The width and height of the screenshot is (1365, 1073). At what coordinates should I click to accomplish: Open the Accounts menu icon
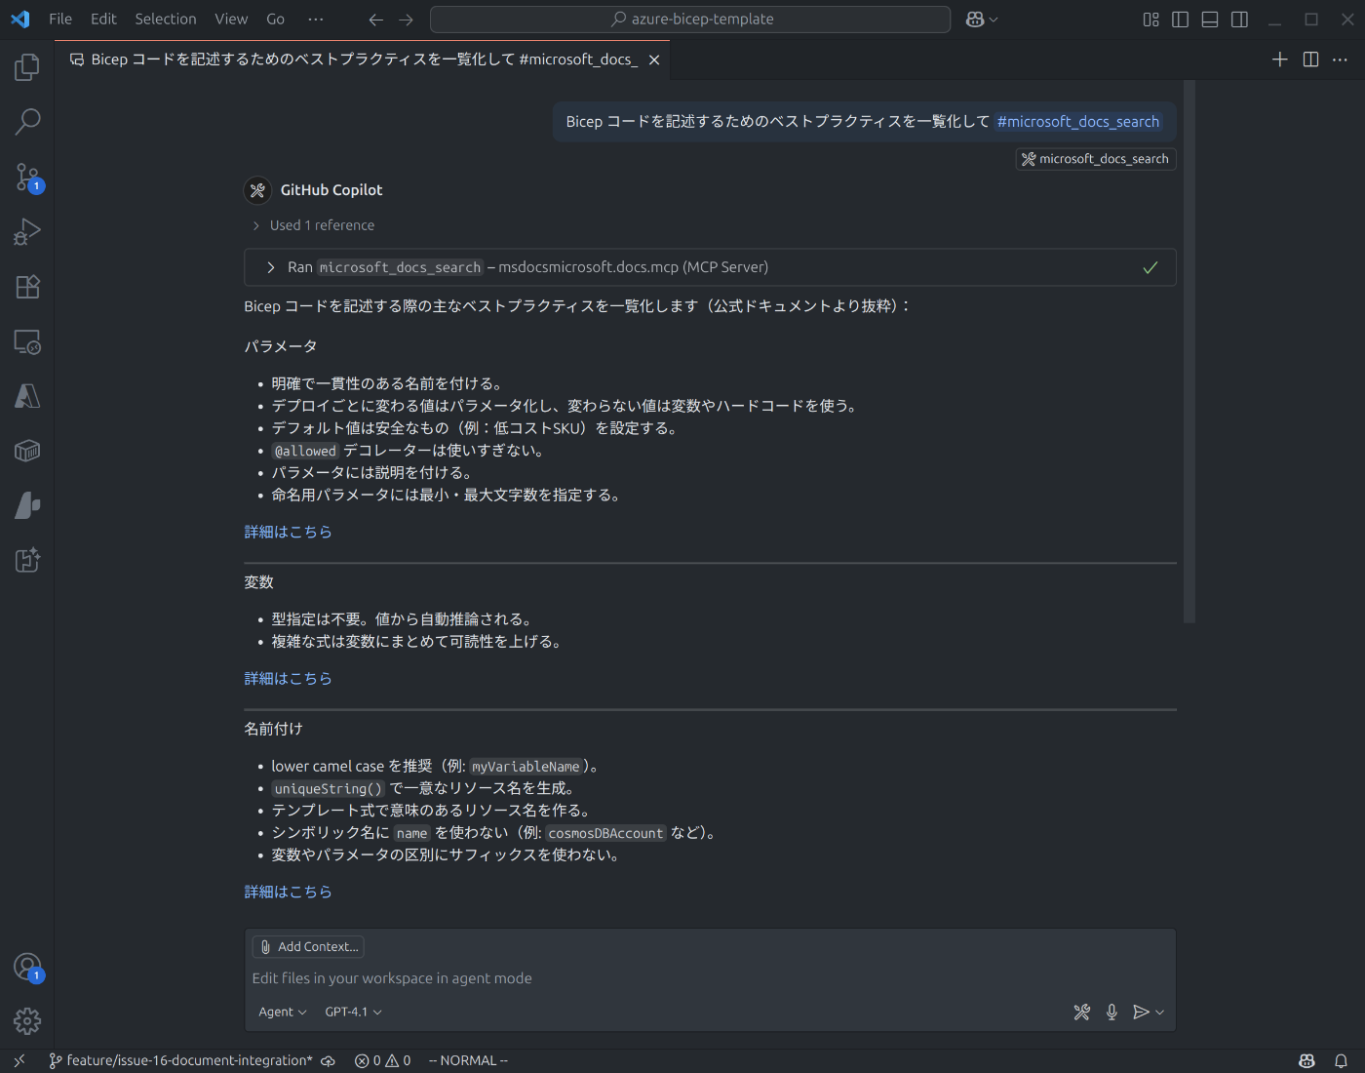[27, 967]
